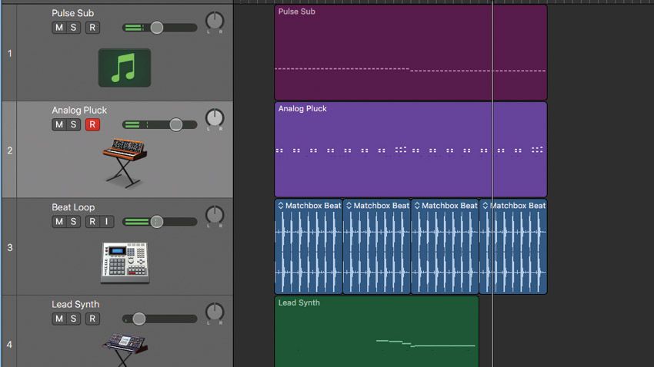
Task: Select track number 3
Action: point(9,247)
